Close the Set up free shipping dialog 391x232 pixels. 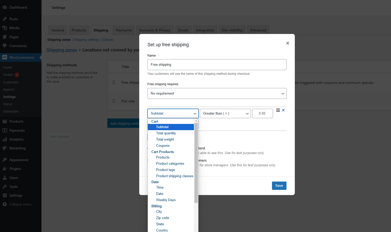[x=288, y=43]
